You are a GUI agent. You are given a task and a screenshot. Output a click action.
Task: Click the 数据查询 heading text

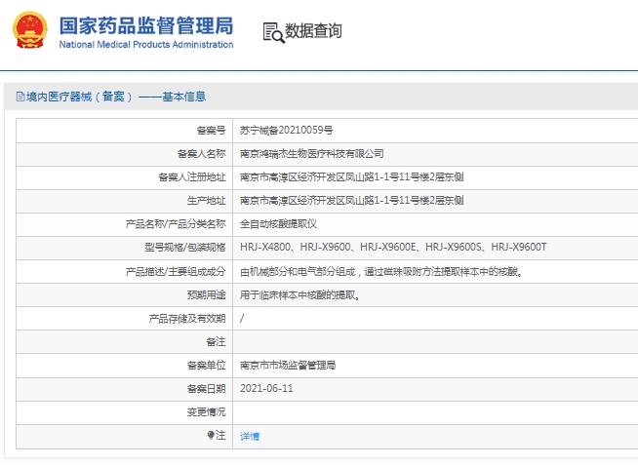[x=313, y=31]
